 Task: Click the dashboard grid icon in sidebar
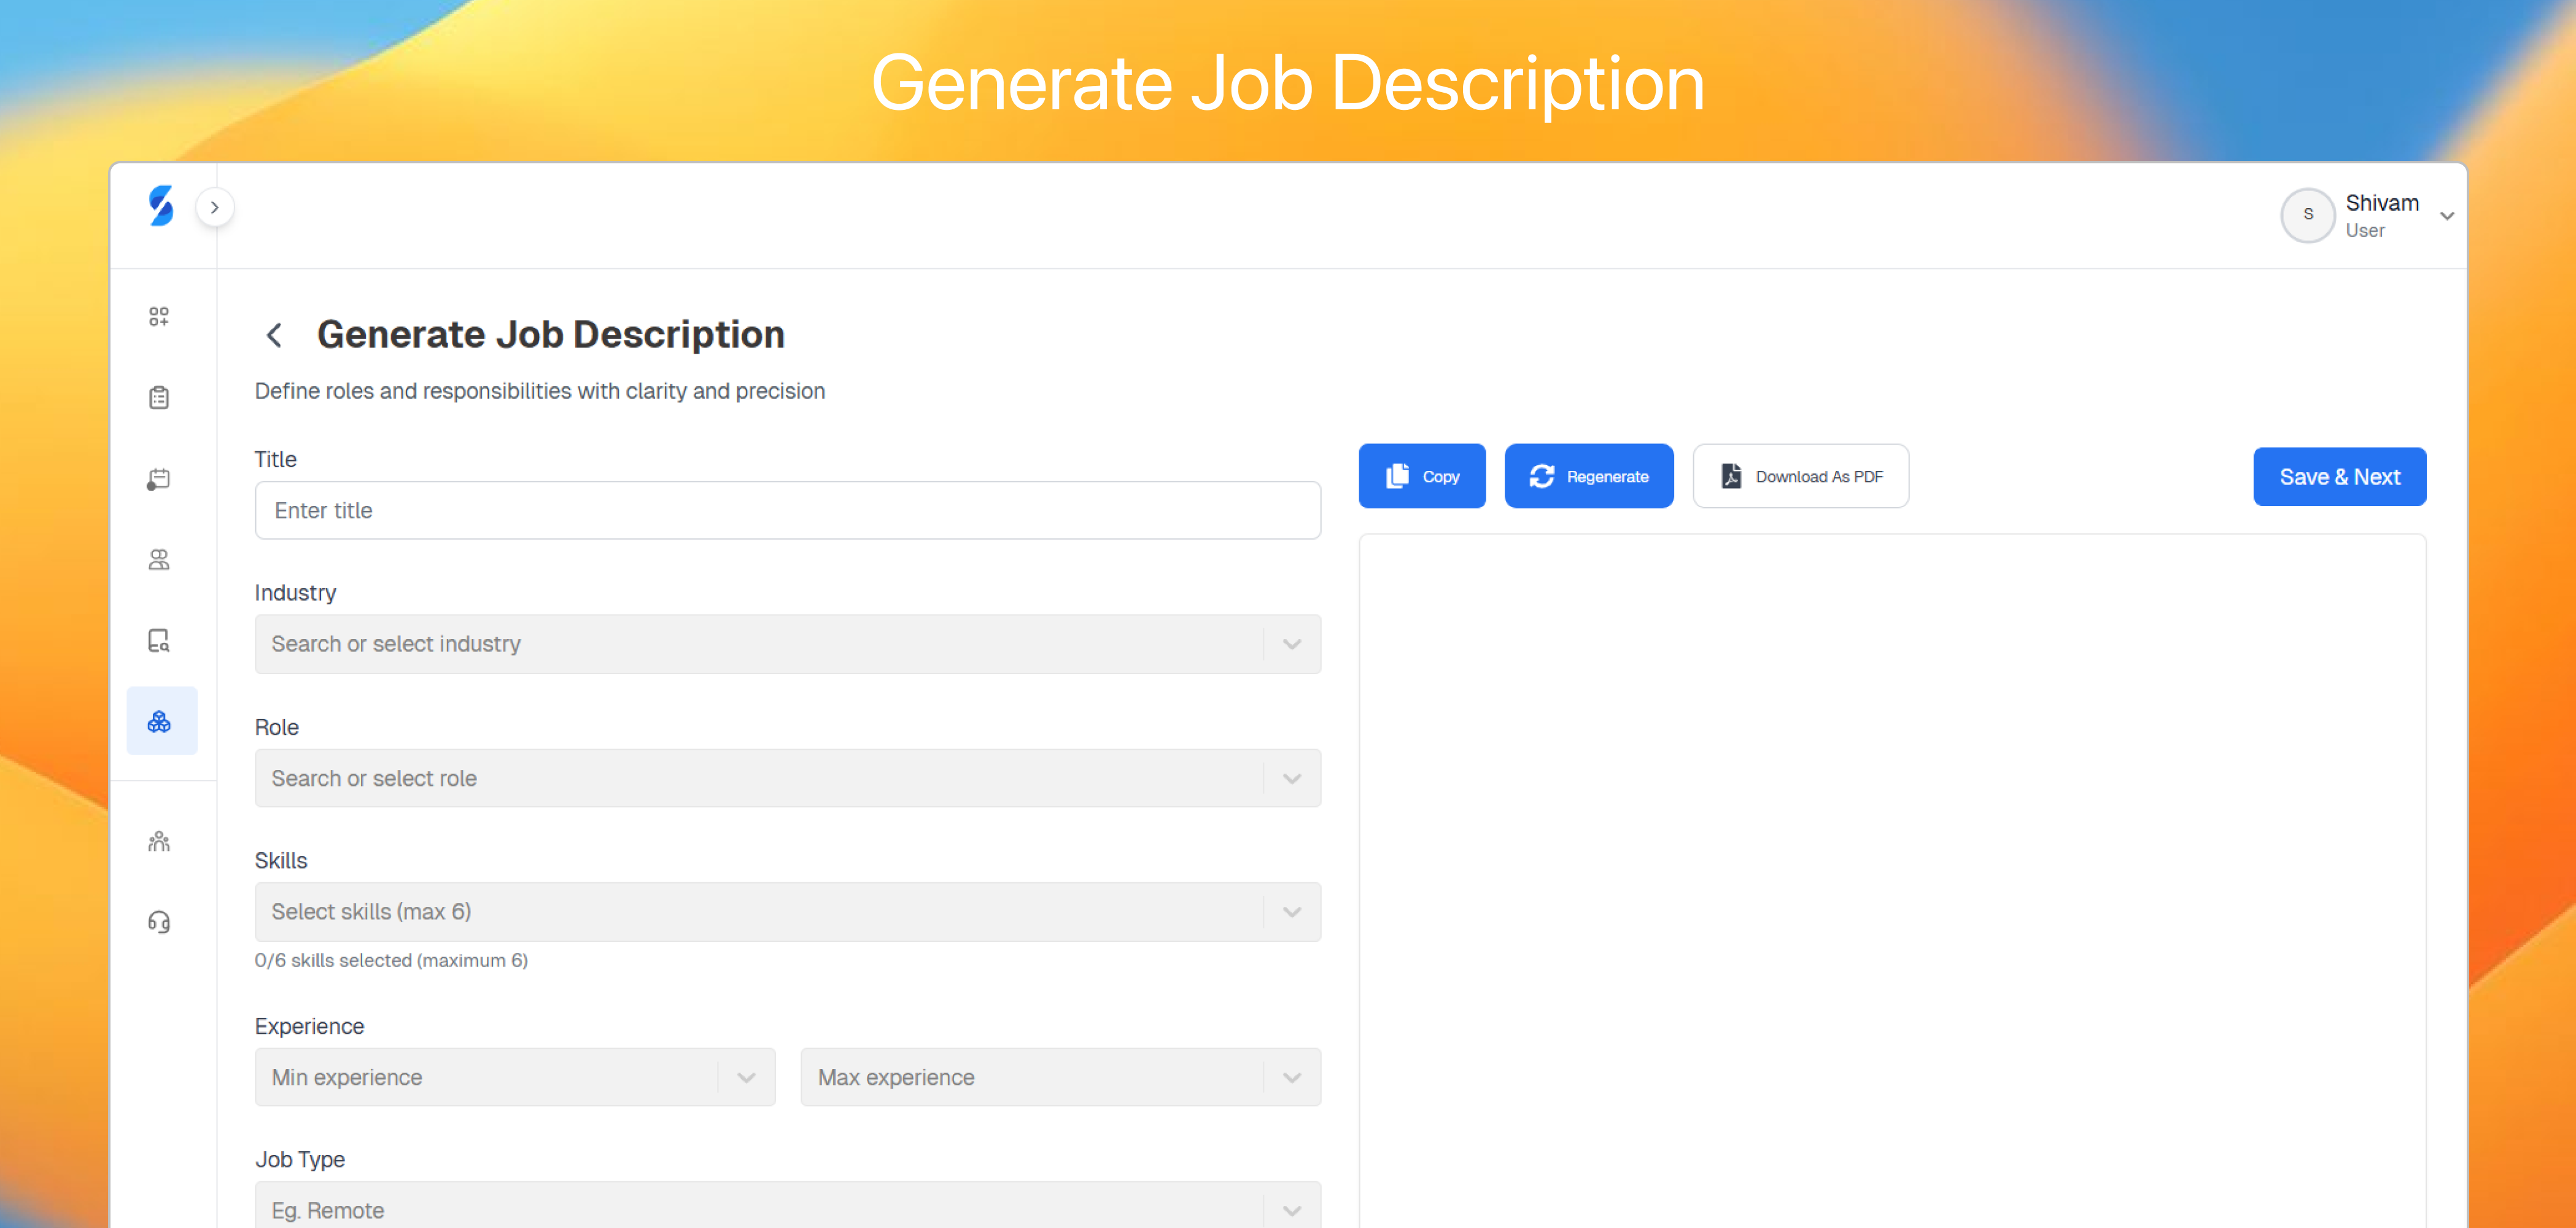click(159, 316)
